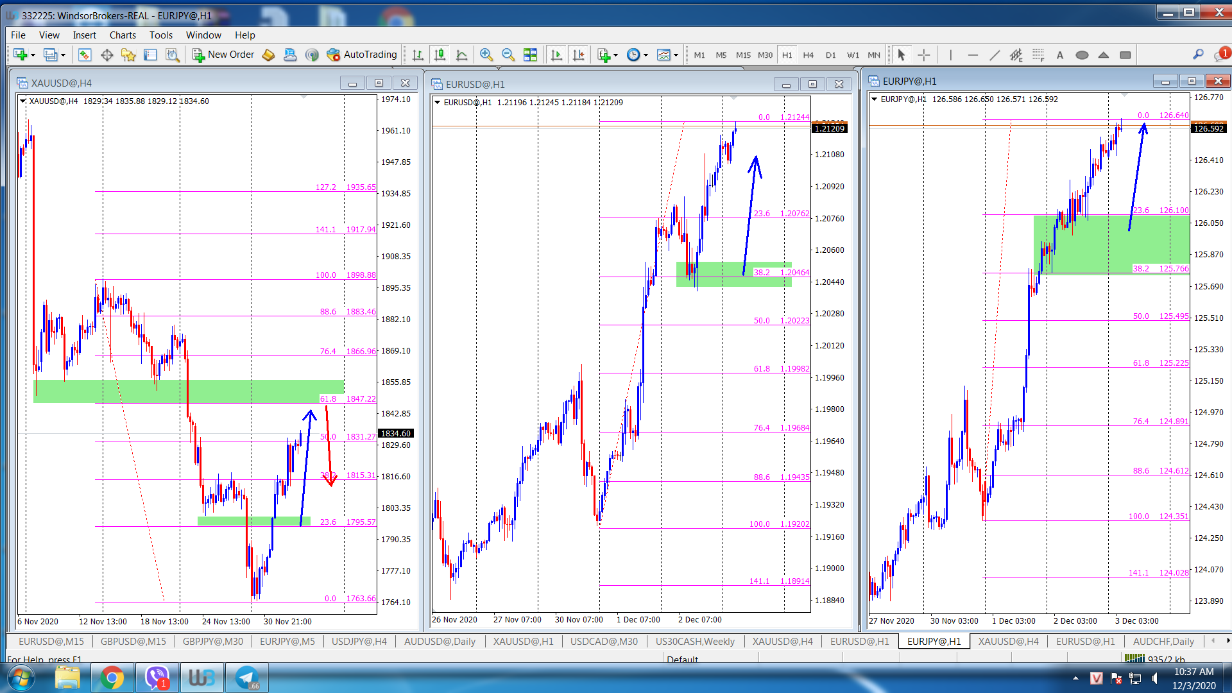Toggle the Data Window crosshair icon
Viewport: 1232px width, 693px height.
pos(107,55)
